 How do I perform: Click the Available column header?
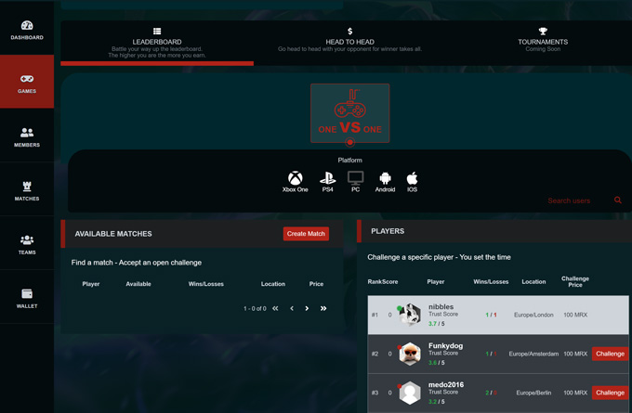(138, 284)
